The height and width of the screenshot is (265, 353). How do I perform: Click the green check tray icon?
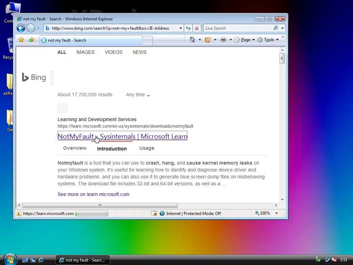point(318,259)
